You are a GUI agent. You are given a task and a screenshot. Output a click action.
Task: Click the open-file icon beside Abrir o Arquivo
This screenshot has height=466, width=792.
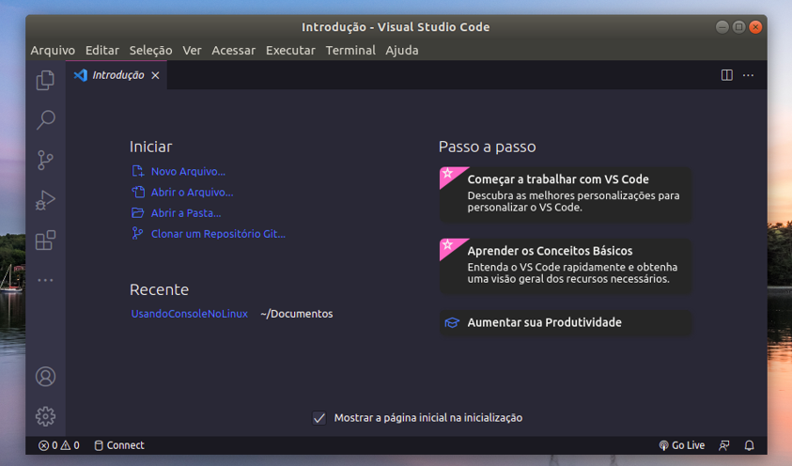pyautogui.click(x=138, y=192)
